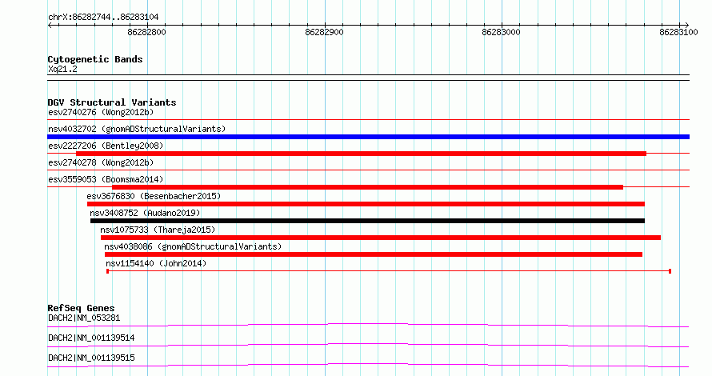Click the red esv3676830 variant bar

click(366, 204)
